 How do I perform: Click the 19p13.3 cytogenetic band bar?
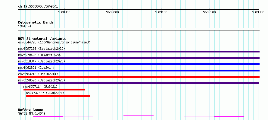click(x=139, y=29)
